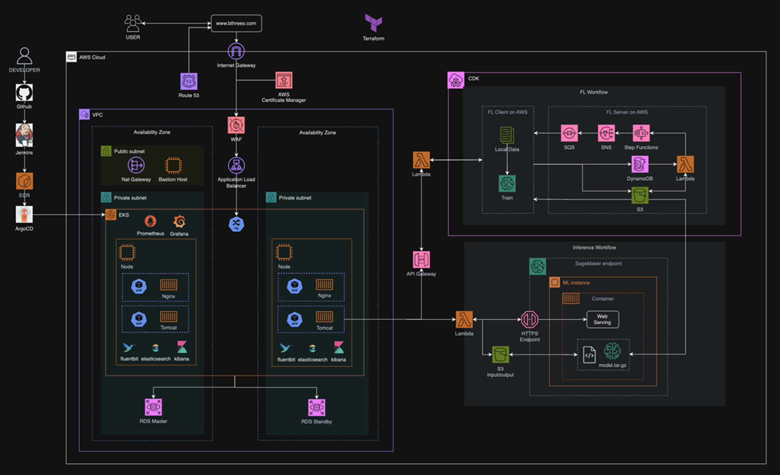
Task: Select the Jenkins icon
Action: click(x=24, y=135)
